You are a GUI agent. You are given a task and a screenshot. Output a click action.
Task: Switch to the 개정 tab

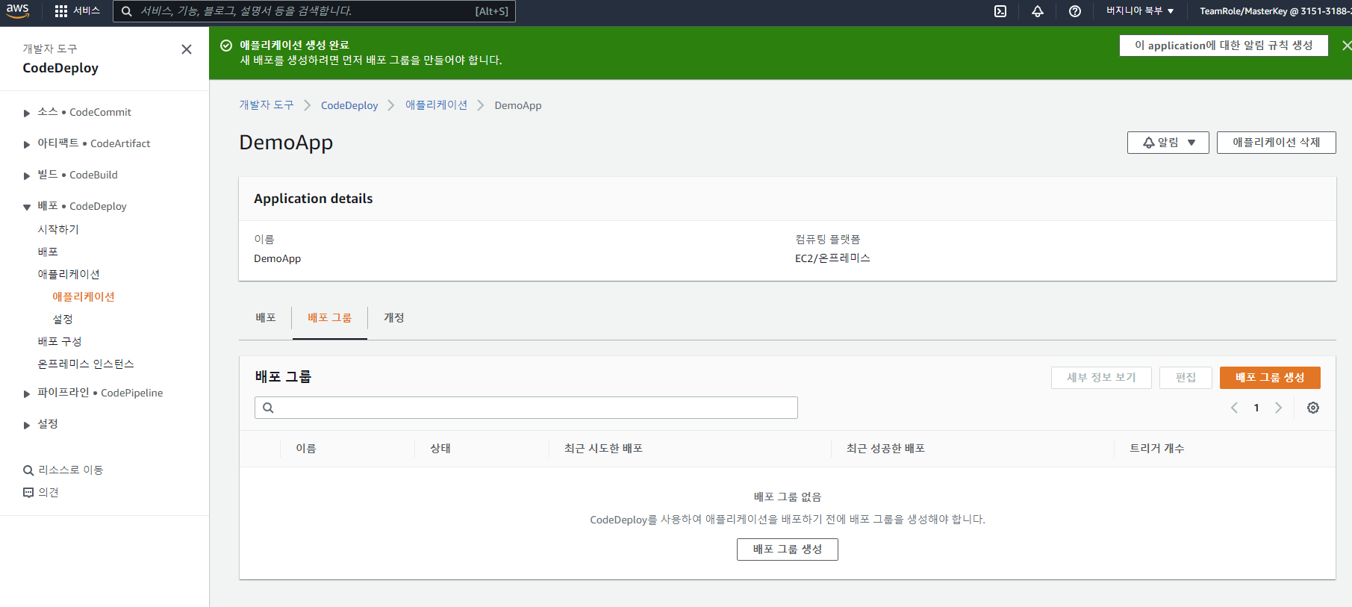[x=393, y=318]
